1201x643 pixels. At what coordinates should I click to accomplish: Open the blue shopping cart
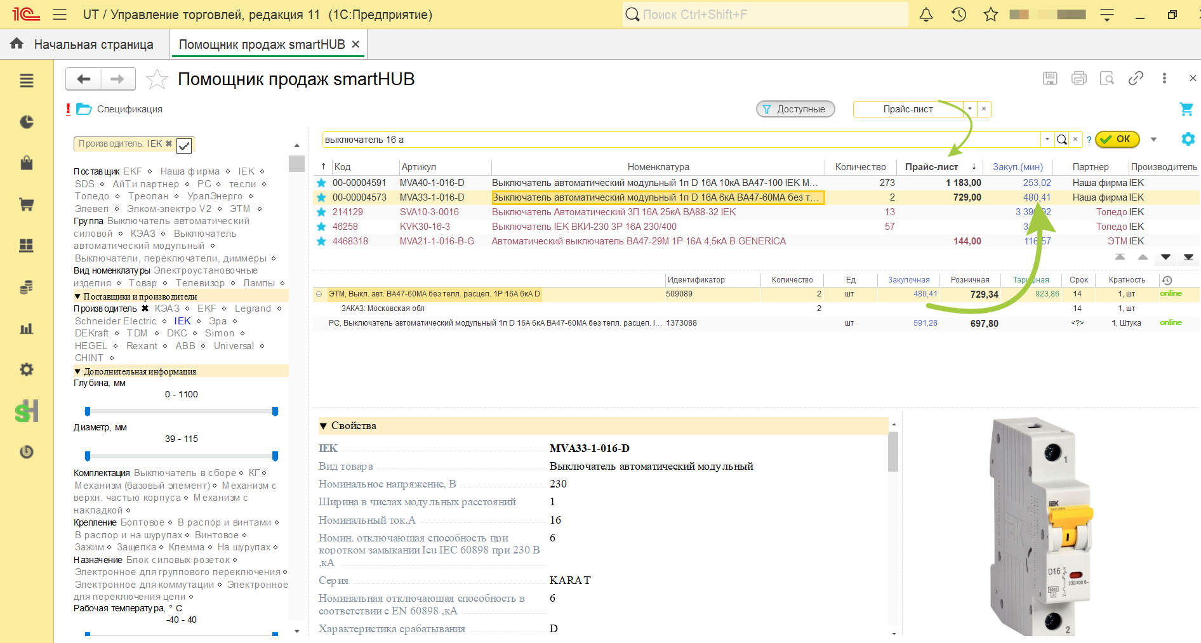click(x=1186, y=109)
